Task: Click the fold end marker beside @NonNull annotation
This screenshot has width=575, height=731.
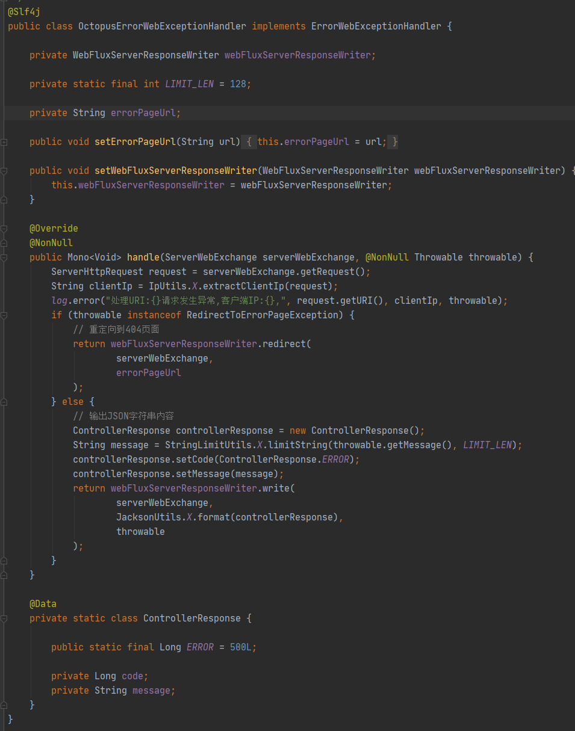Action: (x=4, y=243)
